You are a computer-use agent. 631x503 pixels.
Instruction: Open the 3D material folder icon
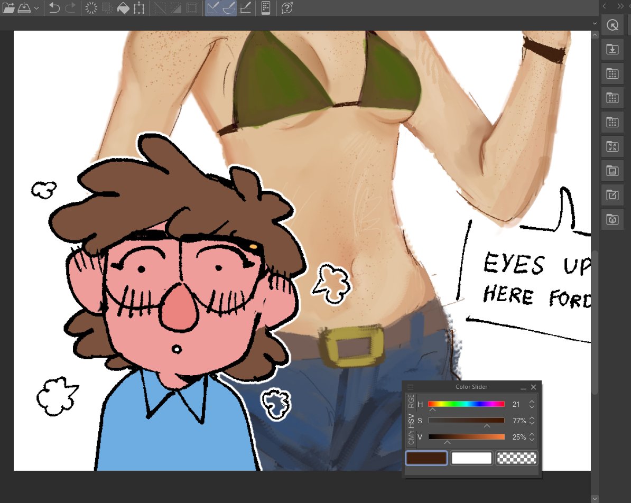613,220
